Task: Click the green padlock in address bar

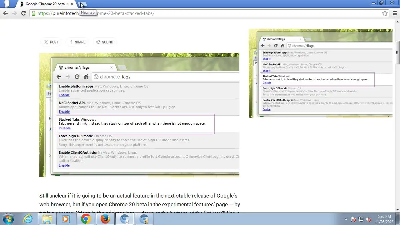Action: (x=33, y=13)
